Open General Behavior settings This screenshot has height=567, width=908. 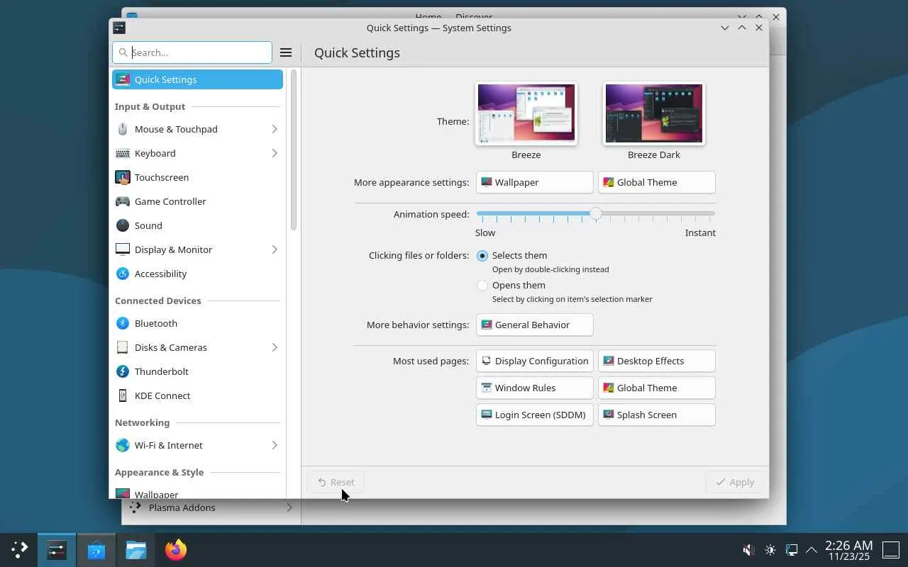534,325
